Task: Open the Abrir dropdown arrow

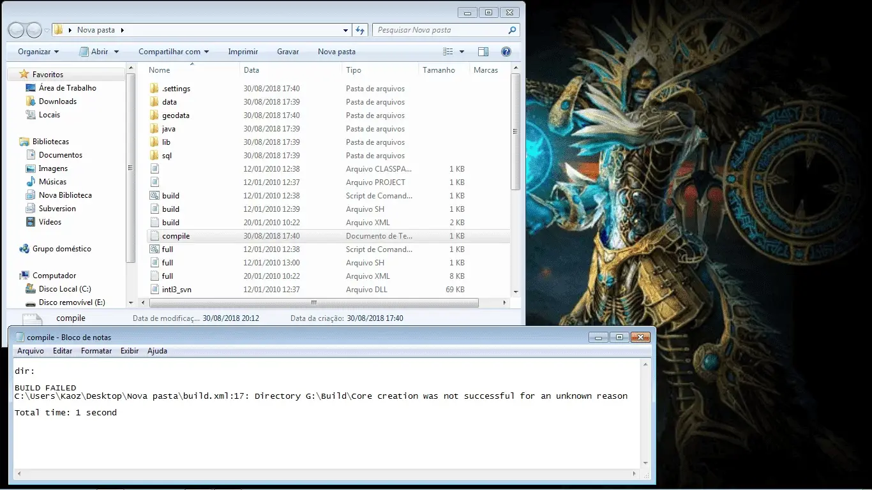Action: point(116,52)
